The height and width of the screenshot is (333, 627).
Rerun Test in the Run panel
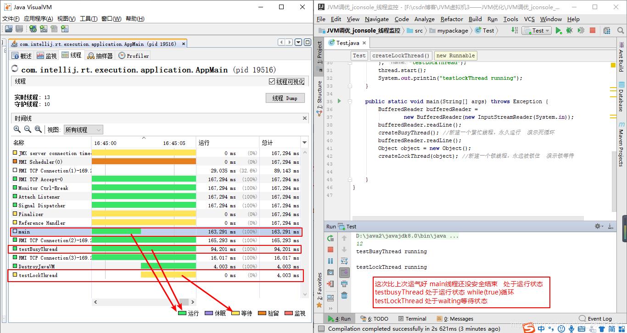click(x=330, y=238)
